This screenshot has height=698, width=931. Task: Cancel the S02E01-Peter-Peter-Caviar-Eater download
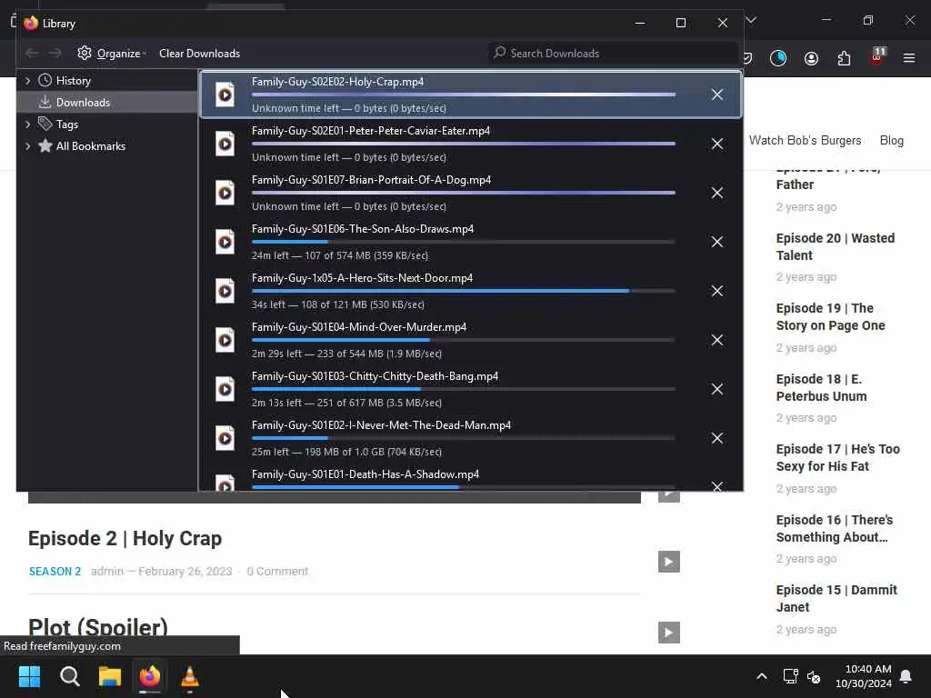[717, 144]
